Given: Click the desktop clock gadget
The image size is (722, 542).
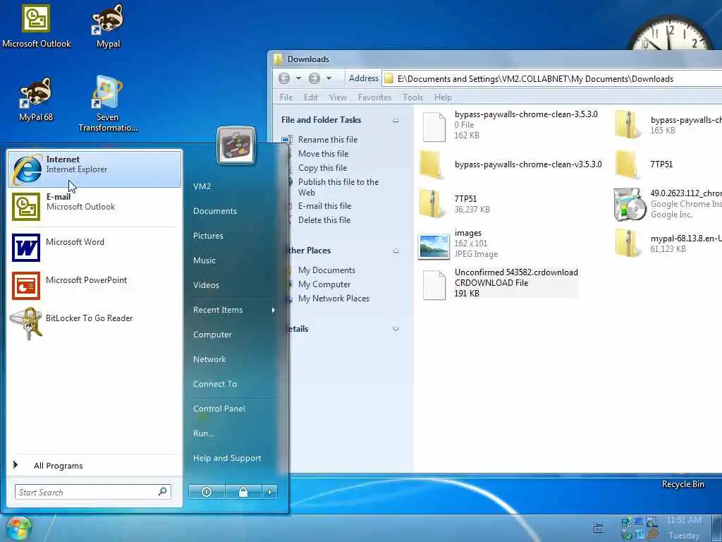Looking at the screenshot, I should 670,32.
